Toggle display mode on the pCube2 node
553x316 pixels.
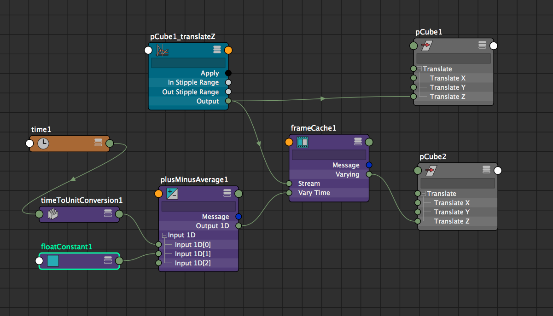486,170
